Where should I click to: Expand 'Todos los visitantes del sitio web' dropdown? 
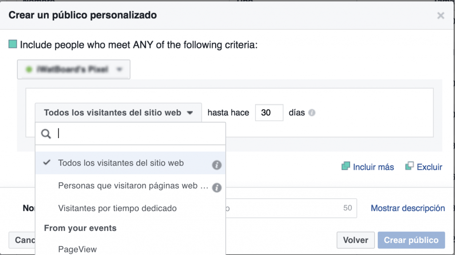(118, 112)
